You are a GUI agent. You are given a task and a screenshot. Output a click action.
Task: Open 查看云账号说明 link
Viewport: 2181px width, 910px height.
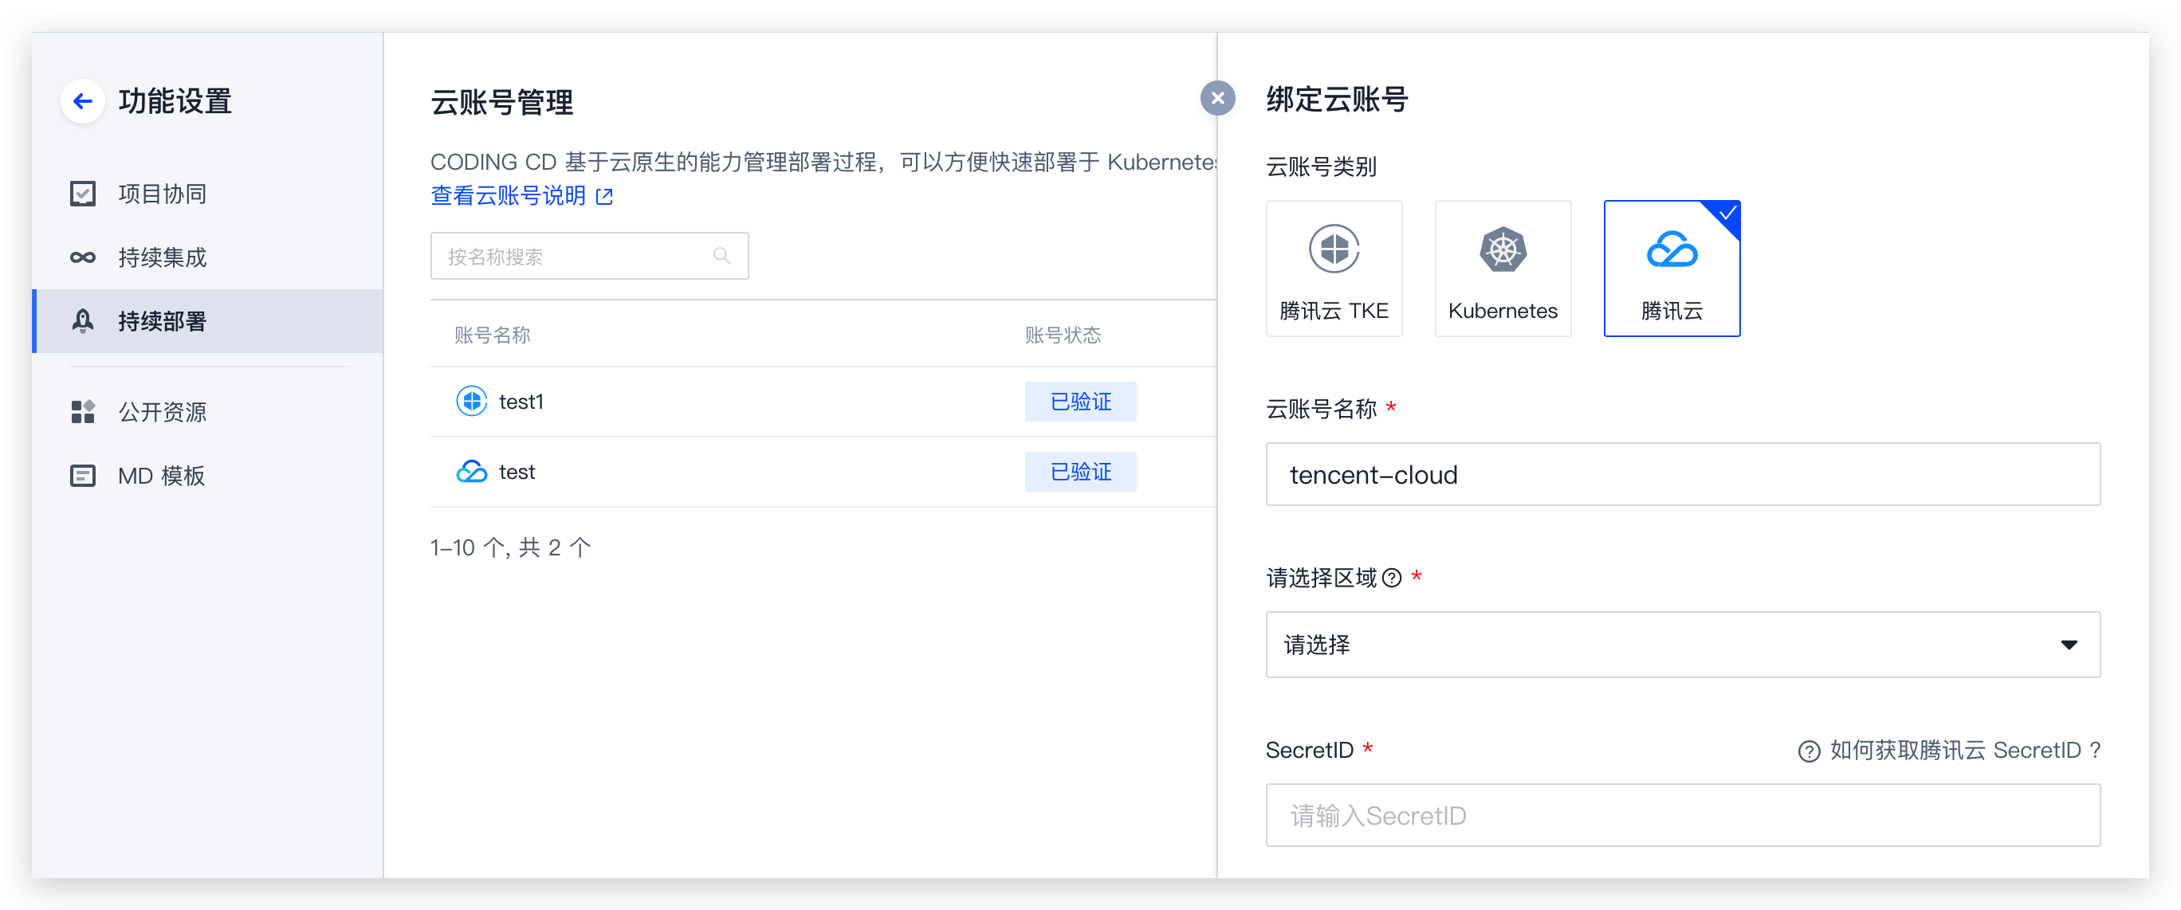click(x=508, y=196)
